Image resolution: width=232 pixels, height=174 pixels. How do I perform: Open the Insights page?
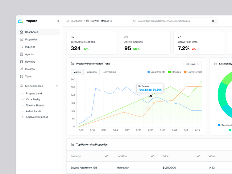coord(39,69)
